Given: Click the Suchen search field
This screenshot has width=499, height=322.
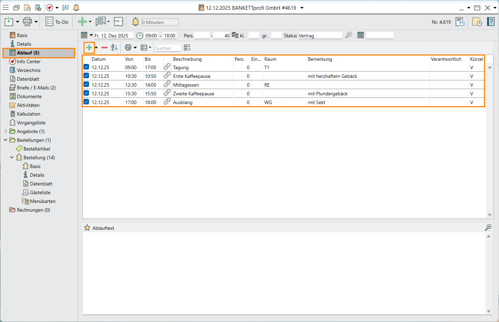Looking at the screenshot, I should [168, 48].
